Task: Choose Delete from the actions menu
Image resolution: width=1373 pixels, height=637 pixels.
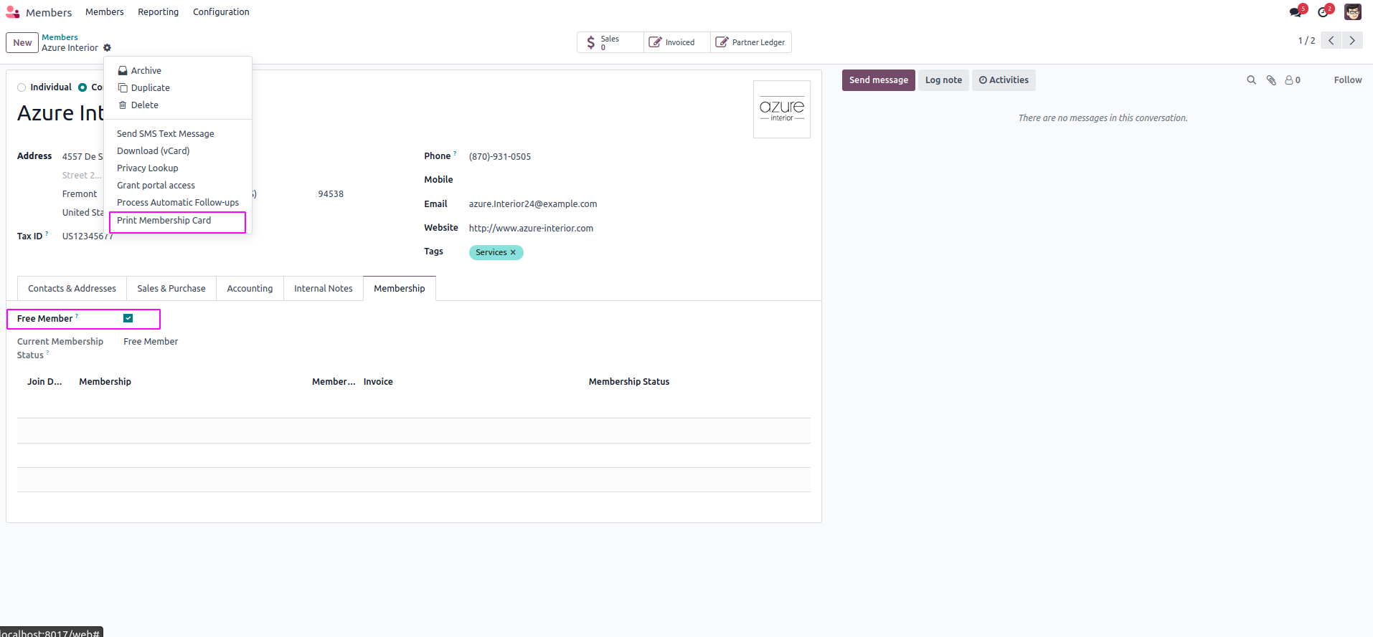Action: tap(178, 105)
